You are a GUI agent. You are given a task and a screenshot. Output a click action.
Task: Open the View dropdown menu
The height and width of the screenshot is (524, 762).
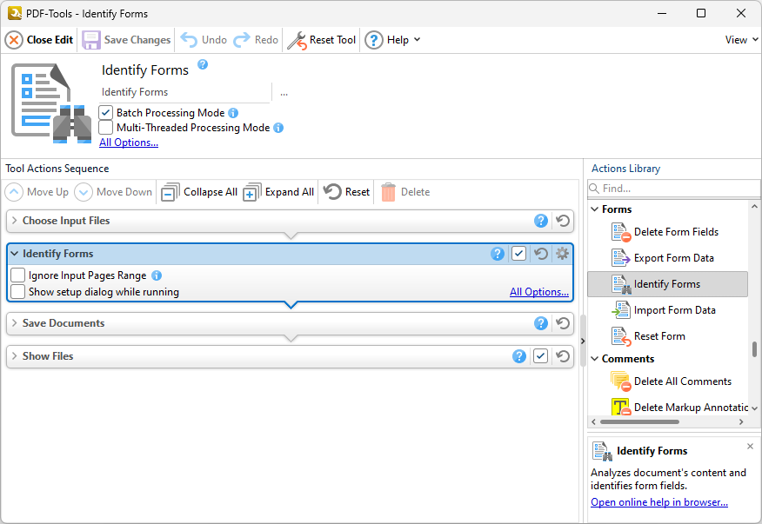tap(742, 40)
